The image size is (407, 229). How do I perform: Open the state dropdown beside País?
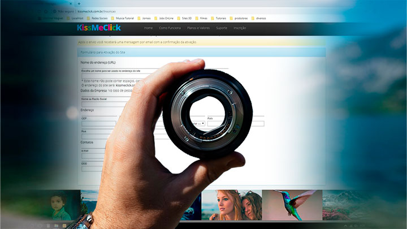198,124
